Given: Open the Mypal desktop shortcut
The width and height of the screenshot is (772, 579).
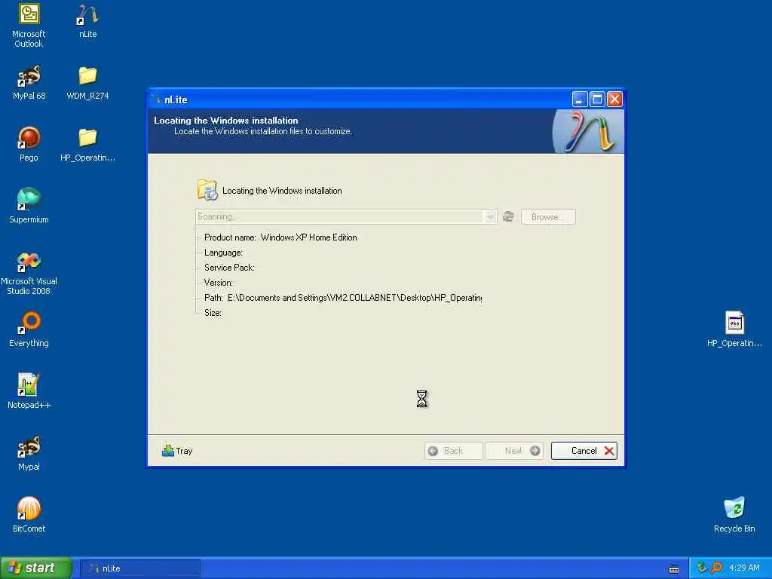Looking at the screenshot, I should coord(29,453).
